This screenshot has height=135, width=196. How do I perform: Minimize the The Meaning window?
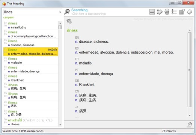coord(173,3)
